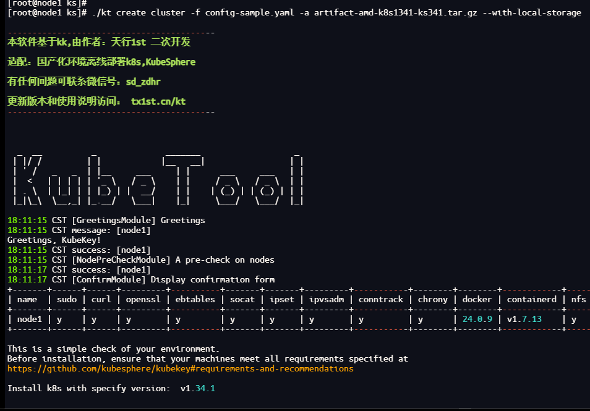590x411 pixels.
Task: Click the 'conntrack' column header
Action: click(381, 299)
